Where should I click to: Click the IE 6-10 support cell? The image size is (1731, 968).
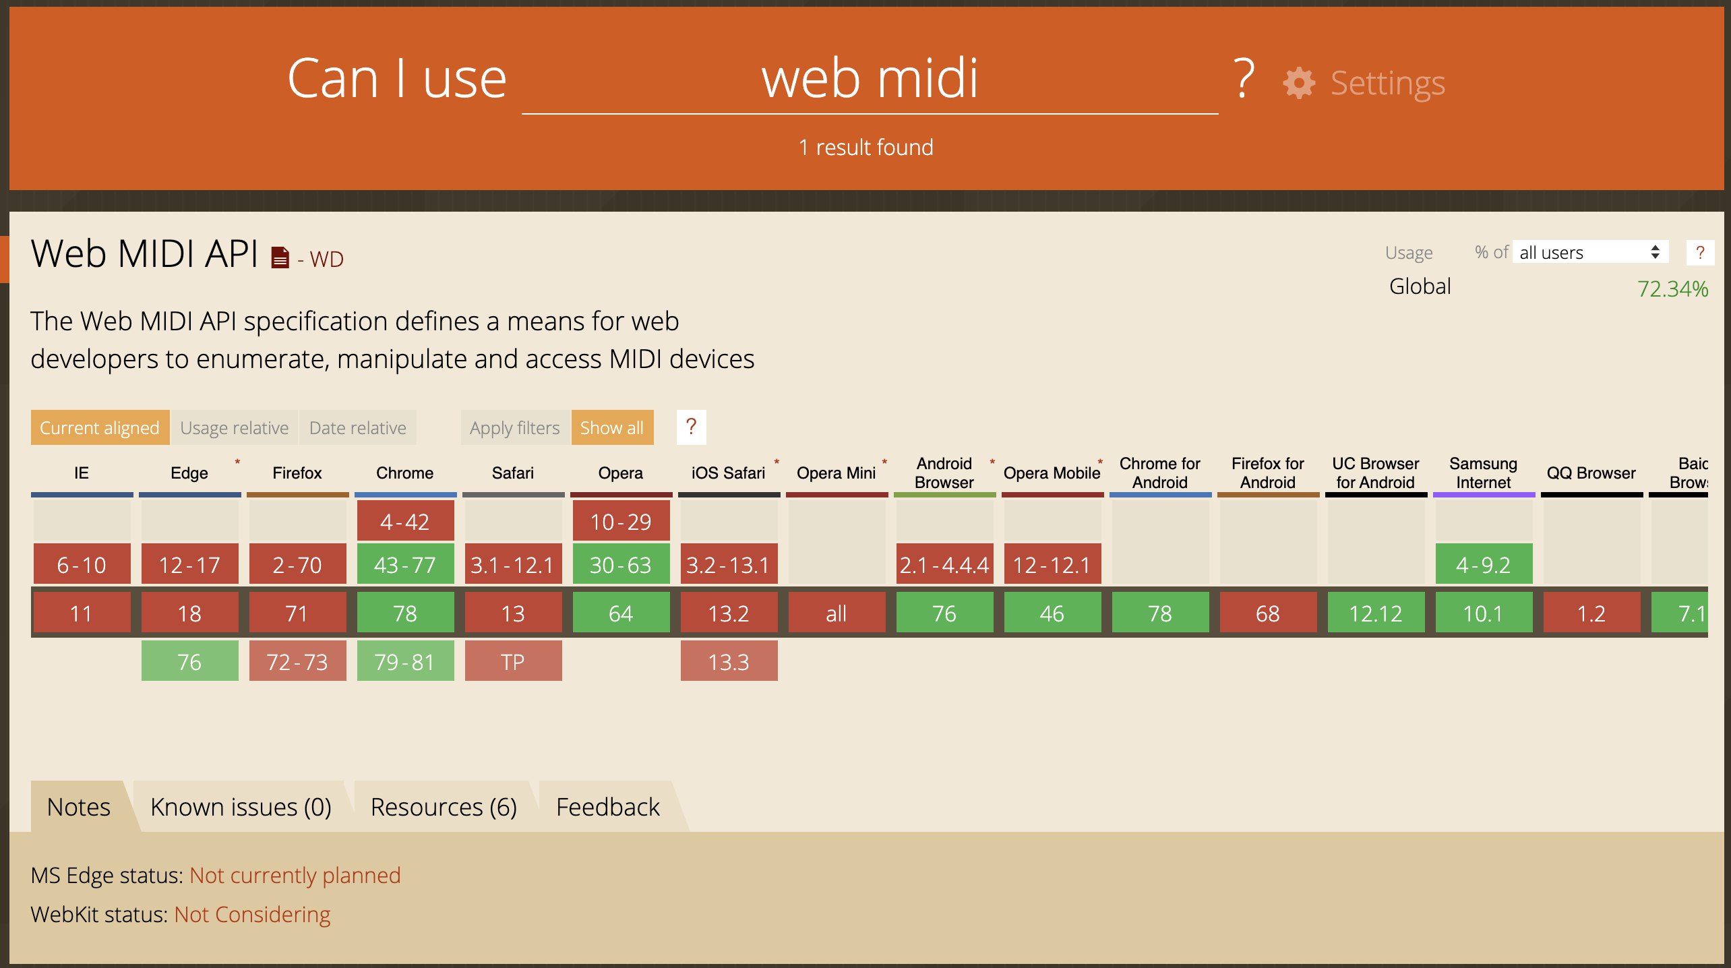82,564
